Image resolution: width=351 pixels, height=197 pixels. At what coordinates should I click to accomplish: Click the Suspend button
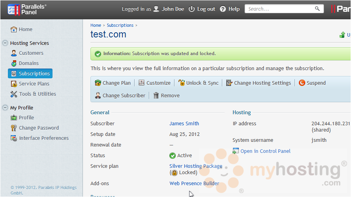(312, 83)
